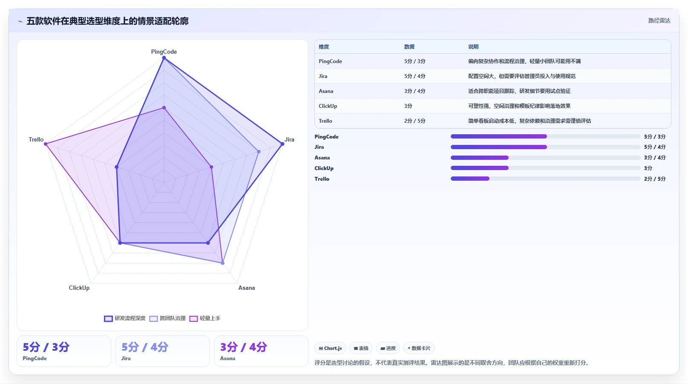Click the 维度 table column header
This screenshot has height=384, width=688.
click(x=324, y=47)
